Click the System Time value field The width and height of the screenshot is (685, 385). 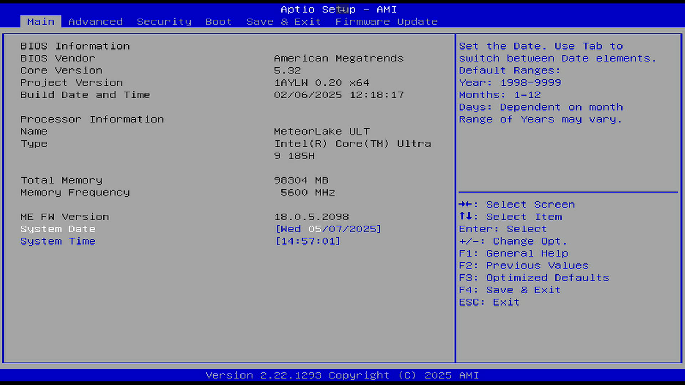pyautogui.click(x=308, y=241)
